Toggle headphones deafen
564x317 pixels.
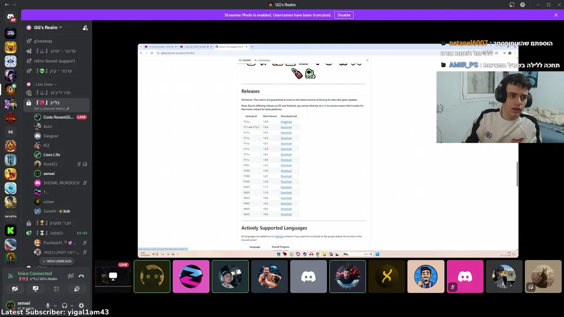tap(64, 306)
